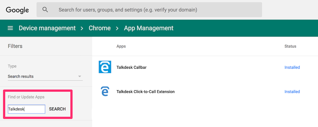Viewport: 318px width, 127px height.
Task: Open the Talkdesk Click-to-Call Extension title
Action: 145,92
